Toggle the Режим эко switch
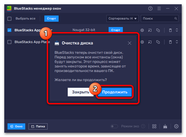This screenshot has width=186, height=137. coord(114,126)
